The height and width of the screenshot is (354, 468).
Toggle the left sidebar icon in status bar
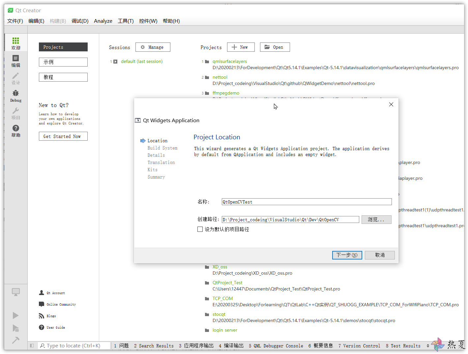32,346
